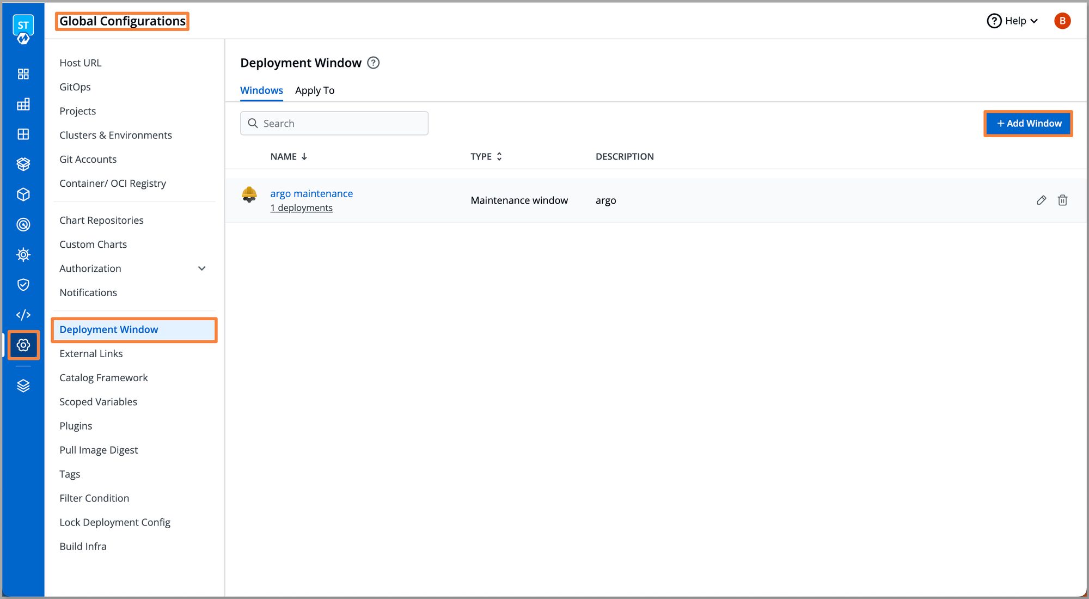The height and width of the screenshot is (599, 1089).
Task: Select the settings gear icon in sidebar
Action: [x=23, y=345]
